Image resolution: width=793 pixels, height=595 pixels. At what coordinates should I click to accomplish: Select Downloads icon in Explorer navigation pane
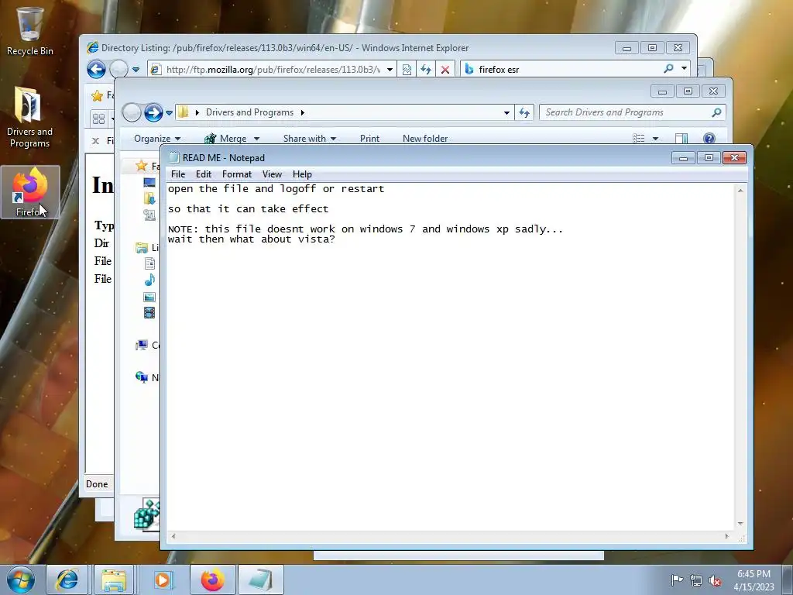pos(149,198)
